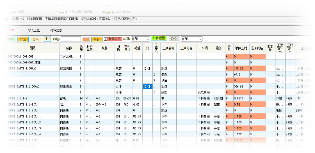Select the LHGC2.5AFT1.1.00(A) drawing number cell
The width and height of the screenshot is (315, 153).
click(33, 68)
